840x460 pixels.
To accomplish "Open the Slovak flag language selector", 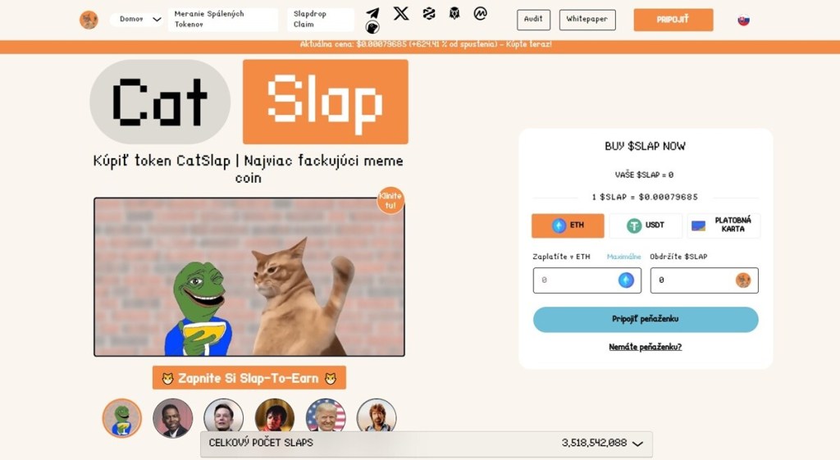I will [x=743, y=20].
